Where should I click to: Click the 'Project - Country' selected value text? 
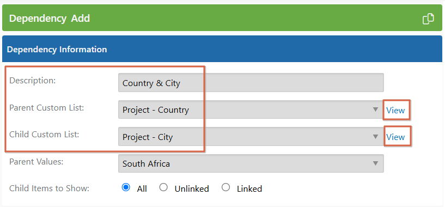click(x=156, y=110)
